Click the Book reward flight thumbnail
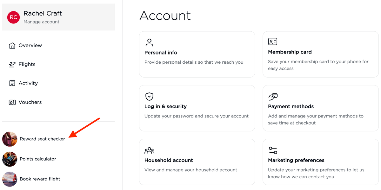This screenshot has width=381, height=190. 10,179
